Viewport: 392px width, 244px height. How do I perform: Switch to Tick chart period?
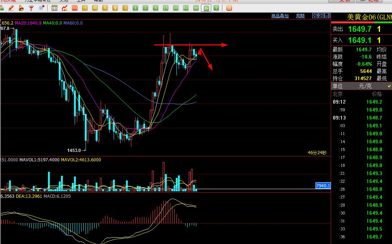[x=74, y=8]
